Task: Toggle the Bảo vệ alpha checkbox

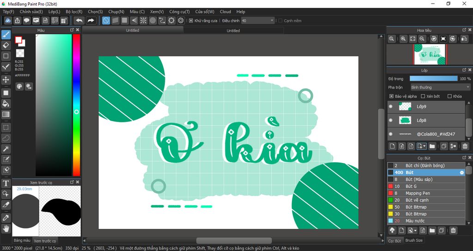Action: (x=391, y=96)
